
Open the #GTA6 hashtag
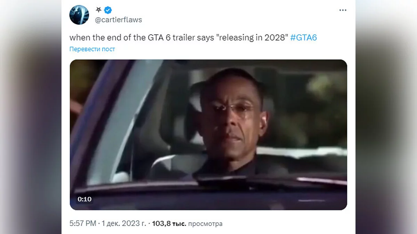coord(303,37)
